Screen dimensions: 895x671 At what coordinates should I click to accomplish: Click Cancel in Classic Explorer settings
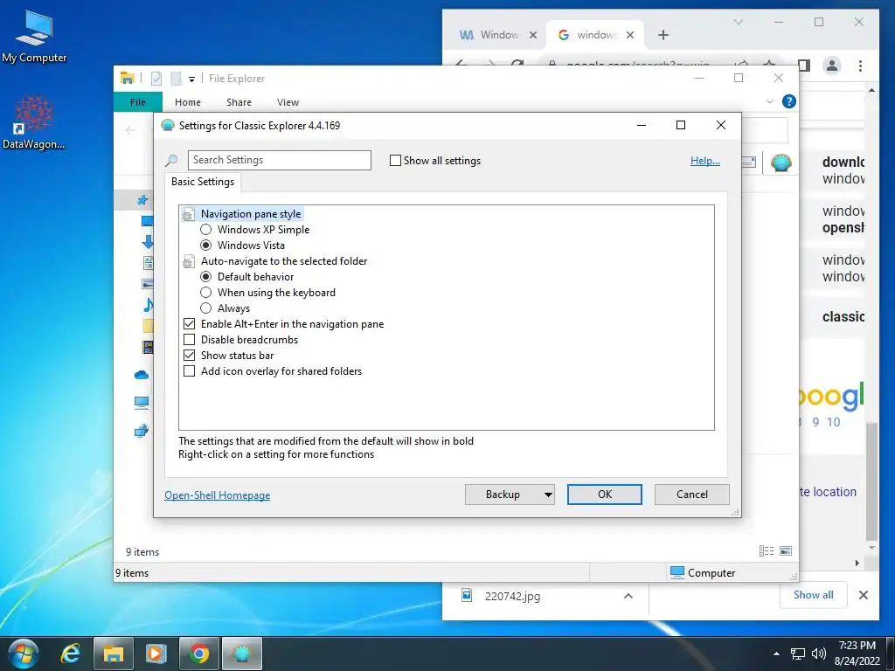[692, 495]
